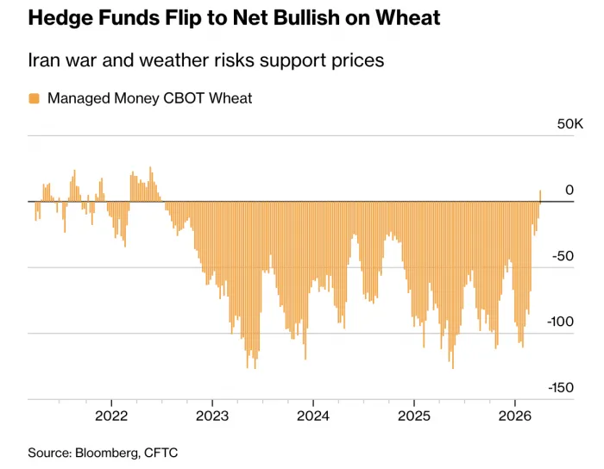
Task: Click the -50 y-axis label
Action: pyautogui.click(x=564, y=256)
